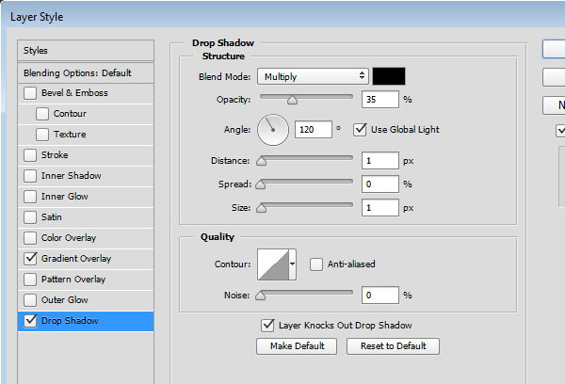Click the Reset to Default button
The width and height of the screenshot is (565, 384).
(x=393, y=346)
